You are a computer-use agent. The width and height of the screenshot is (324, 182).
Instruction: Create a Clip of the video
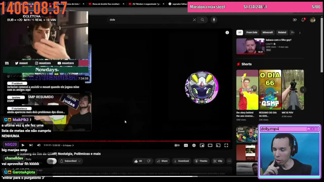[218, 161]
